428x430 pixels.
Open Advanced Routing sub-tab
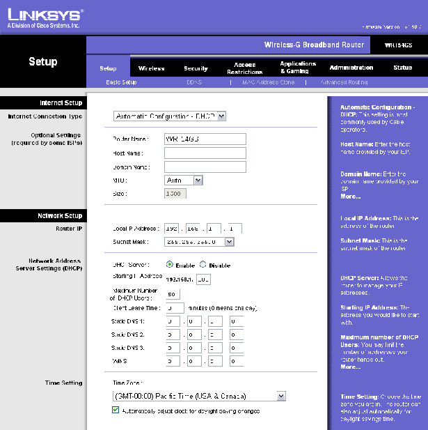click(344, 82)
